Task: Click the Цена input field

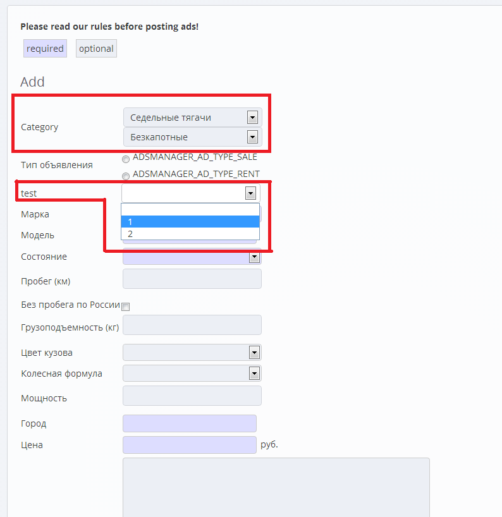Action: click(189, 445)
